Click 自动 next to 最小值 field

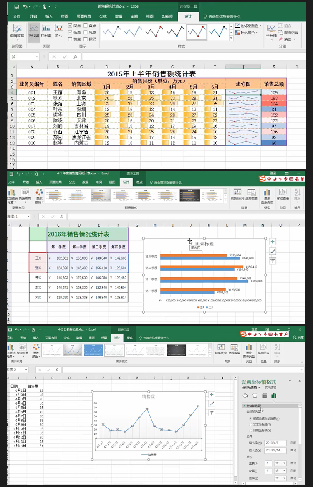pyautogui.click(x=293, y=443)
